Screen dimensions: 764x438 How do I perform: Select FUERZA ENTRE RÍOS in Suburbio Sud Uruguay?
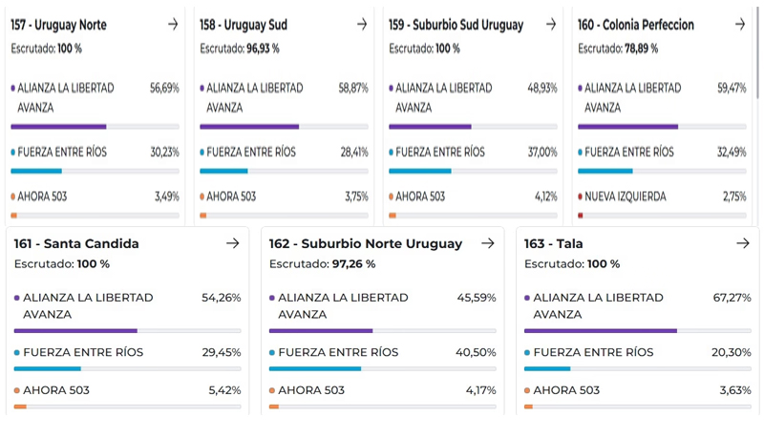pyautogui.click(x=439, y=152)
